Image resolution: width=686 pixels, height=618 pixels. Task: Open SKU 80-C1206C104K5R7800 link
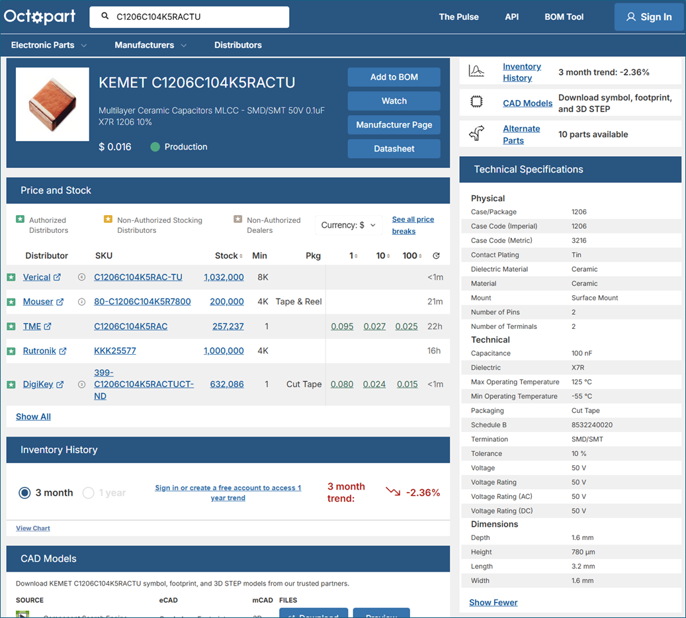142,302
